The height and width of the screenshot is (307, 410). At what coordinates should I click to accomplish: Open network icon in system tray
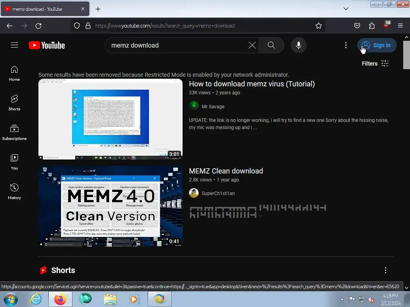point(362,300)
